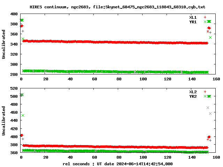Screen dimensions: 223x167
Task: Click the lone green YR2 point near value 452
Action: point(23,115)
